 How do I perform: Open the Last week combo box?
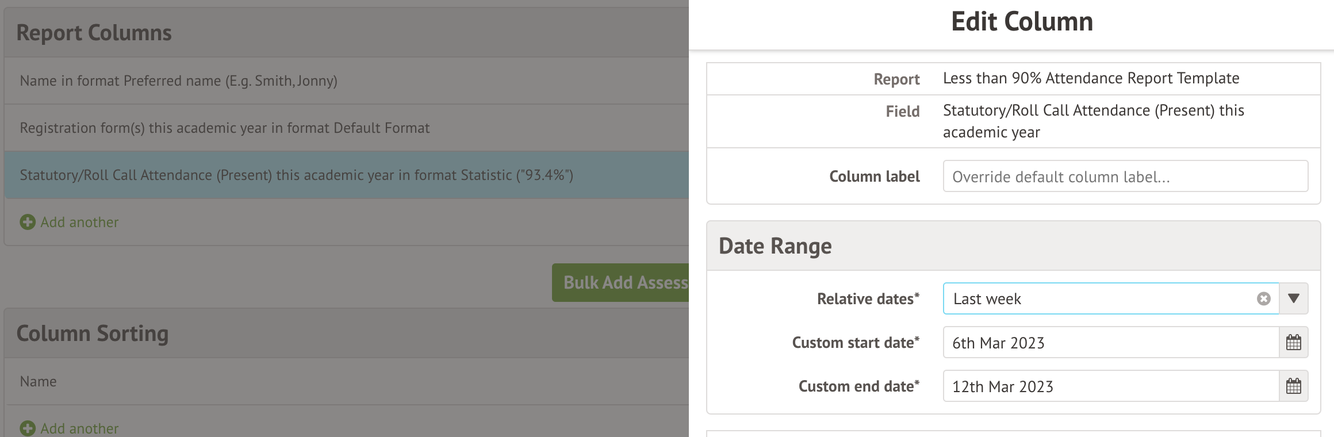(x=1098, y=298)
